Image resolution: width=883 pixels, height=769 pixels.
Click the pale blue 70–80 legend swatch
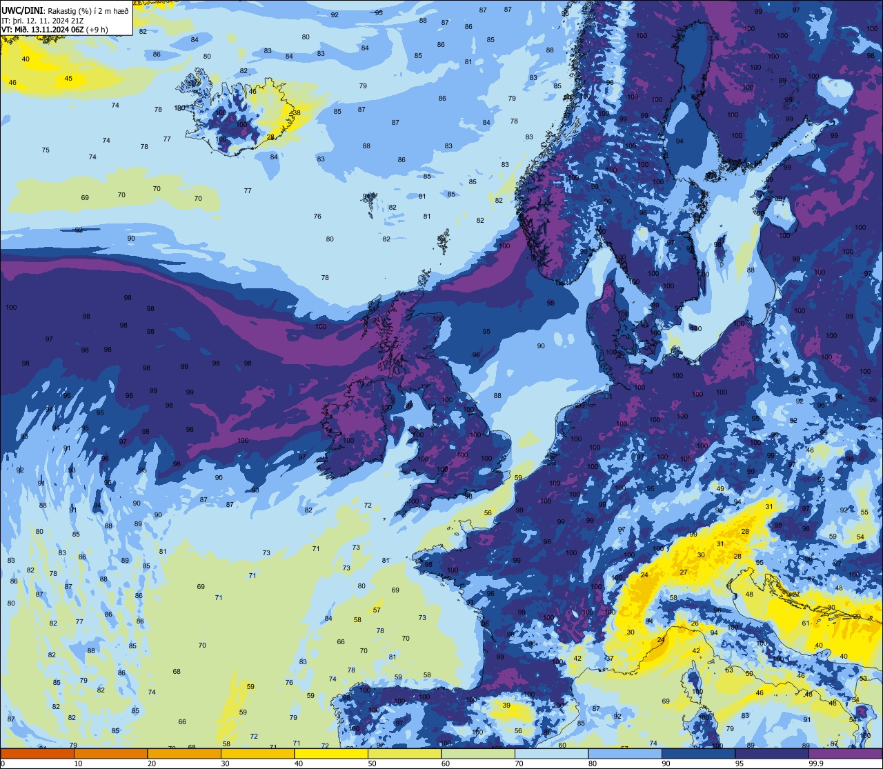pyautogui.click(x=551, y=754)
